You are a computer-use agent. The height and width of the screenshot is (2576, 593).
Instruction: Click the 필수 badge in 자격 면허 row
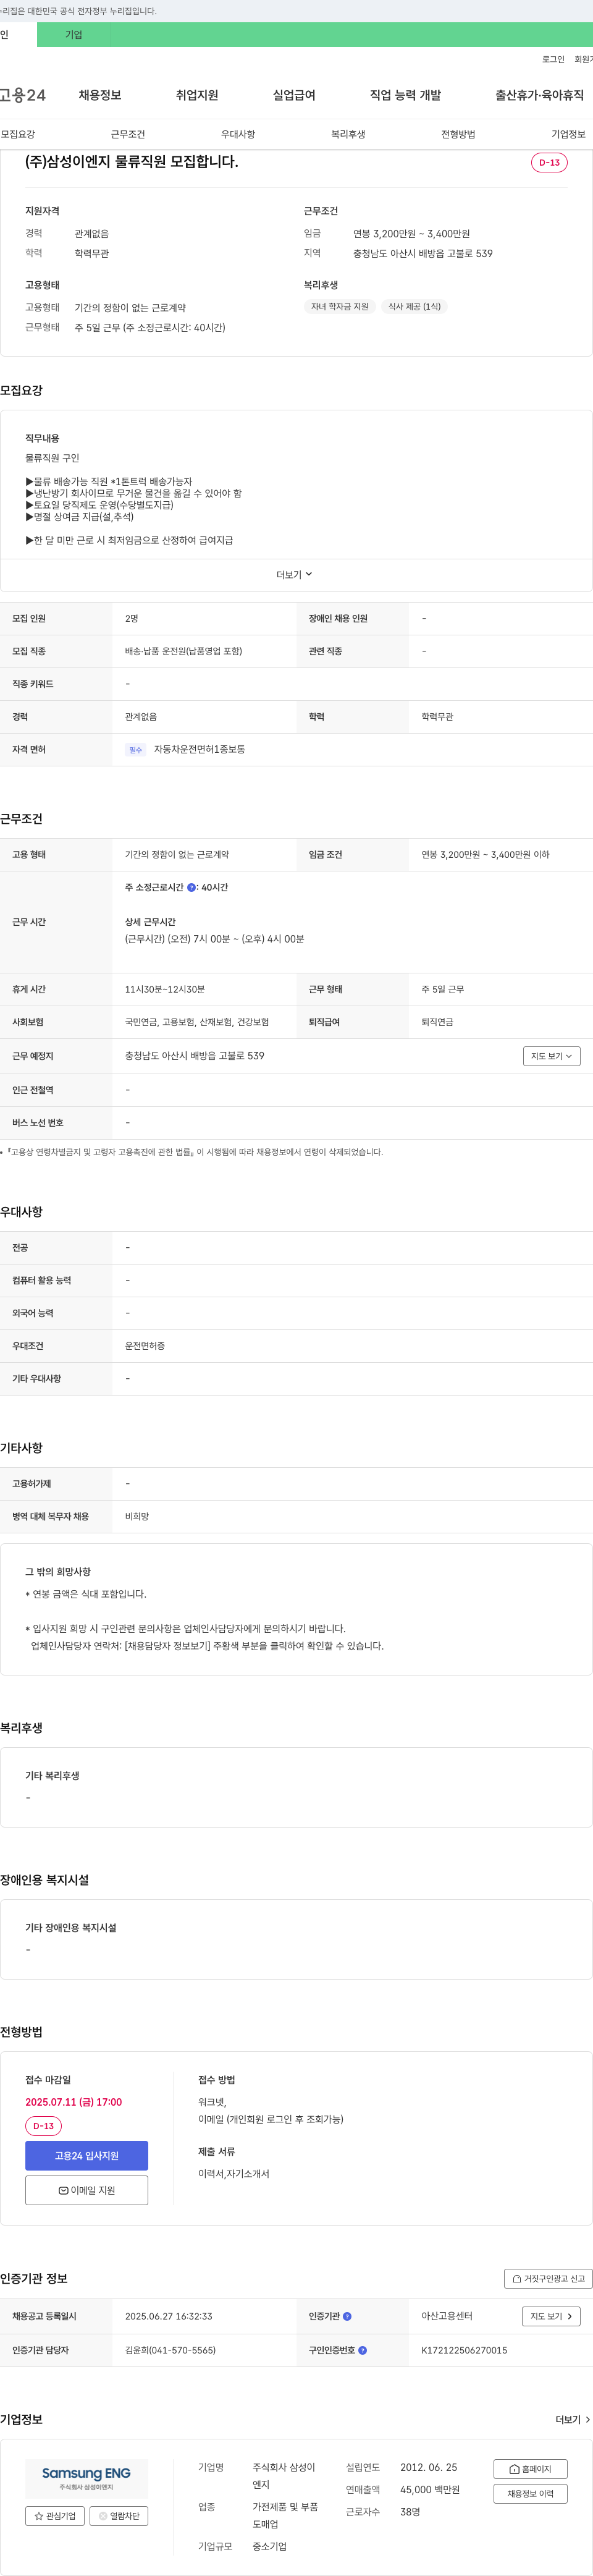pos(136,750)
